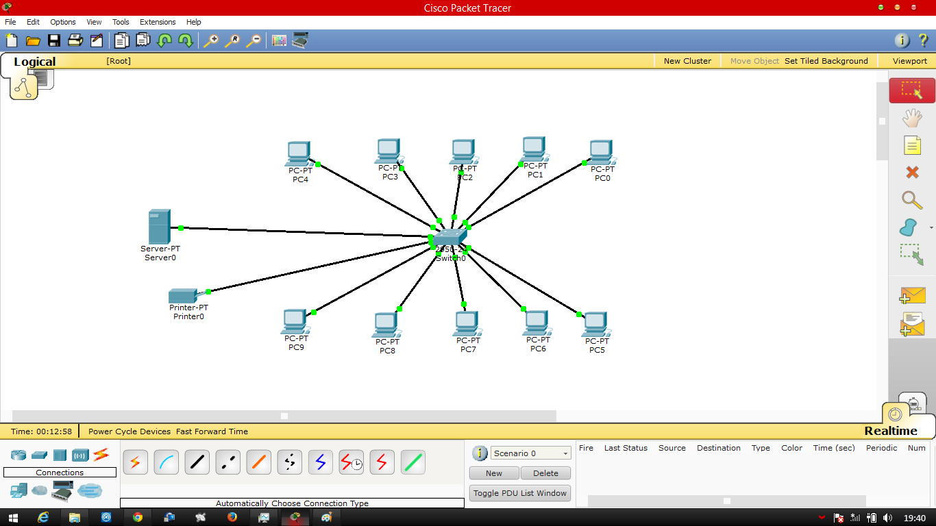The height and width of the screenshot is (526, 936).
Task: Select the Add Simple PDU envelope tool
Action: [912, 295]
